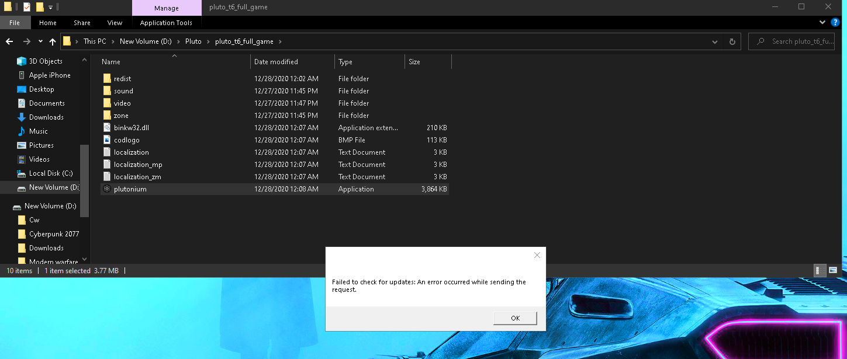Image resolution: width=847 pixels, height=359 pixels.
Task: Open Cyberpunk 2077 folder in sidebar
Action: (x=54, y=234)
